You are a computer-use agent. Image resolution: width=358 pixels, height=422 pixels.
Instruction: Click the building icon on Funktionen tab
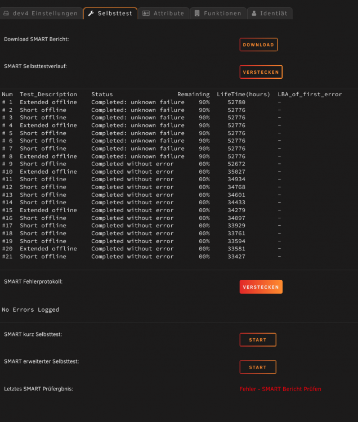(197, 13)
